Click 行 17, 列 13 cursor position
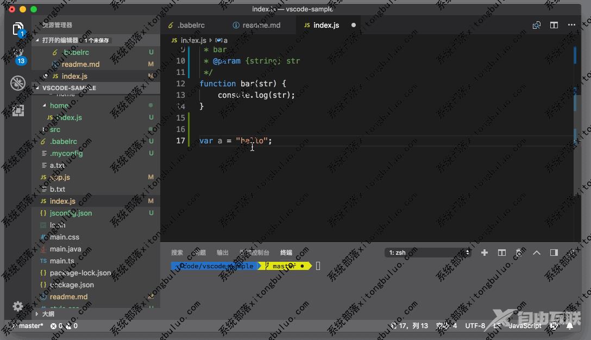 (x=410, y=326)
